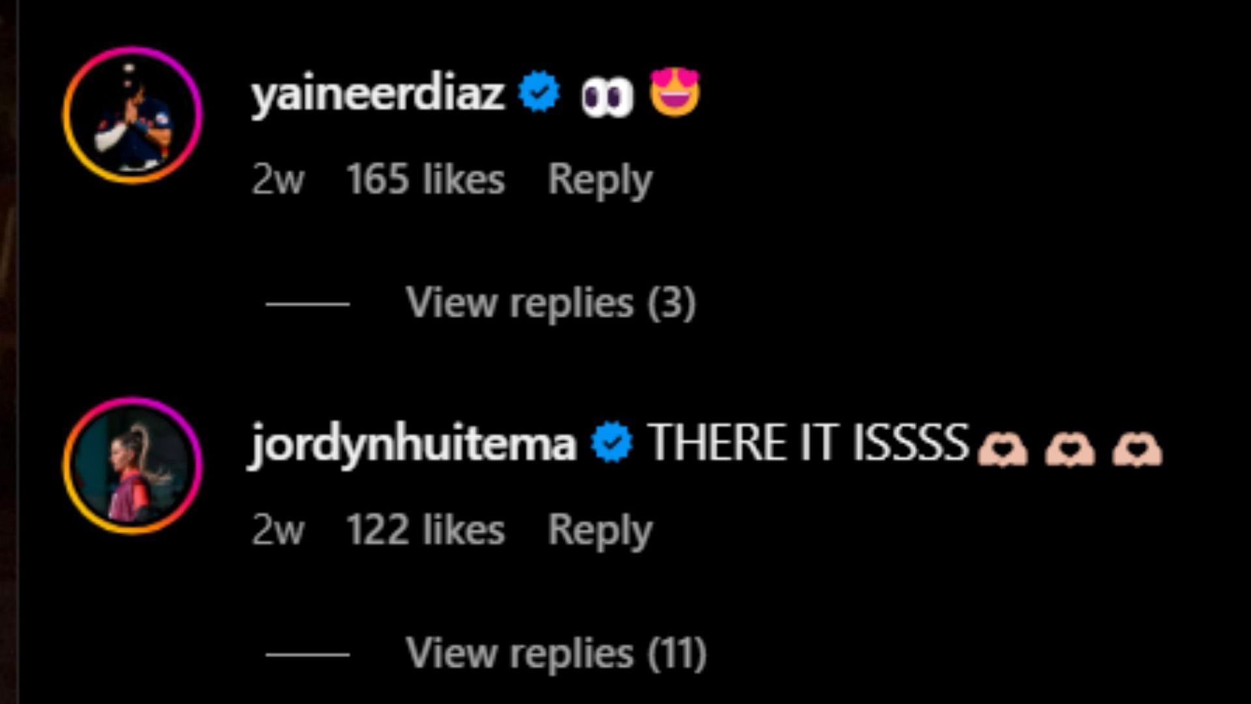Click the eyes emoji in yaineerdiaz's comment

click(607, 98)
